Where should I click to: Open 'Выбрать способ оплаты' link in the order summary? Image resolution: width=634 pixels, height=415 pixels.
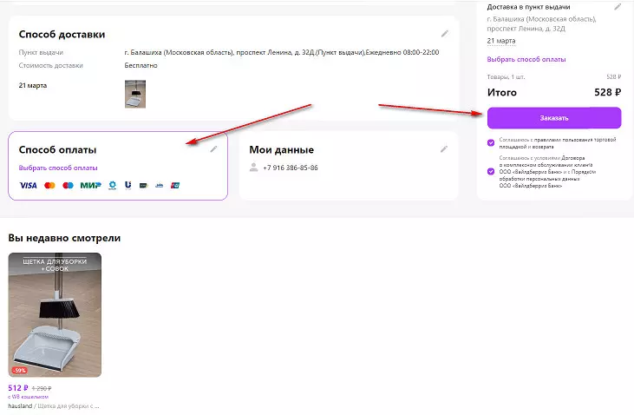(x=526, y=59)
